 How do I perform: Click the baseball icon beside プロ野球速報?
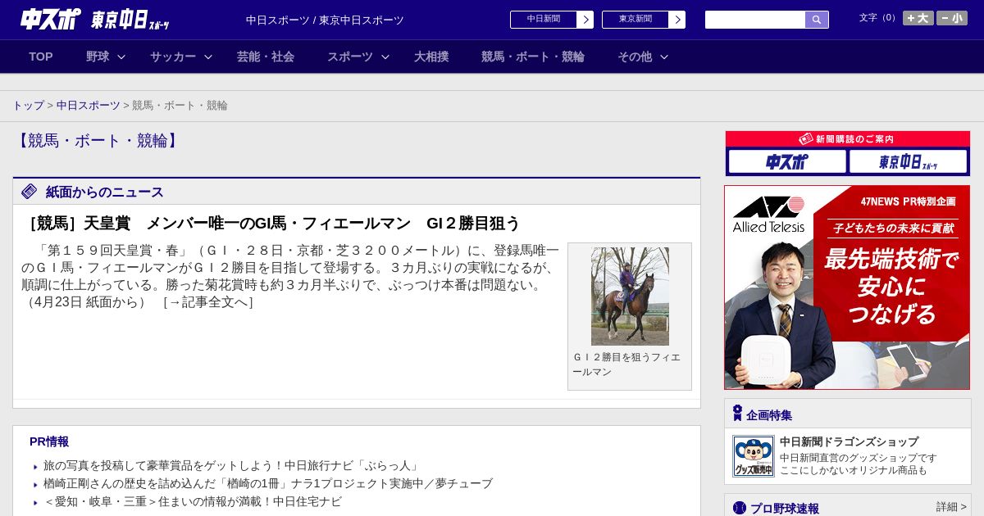740,508
